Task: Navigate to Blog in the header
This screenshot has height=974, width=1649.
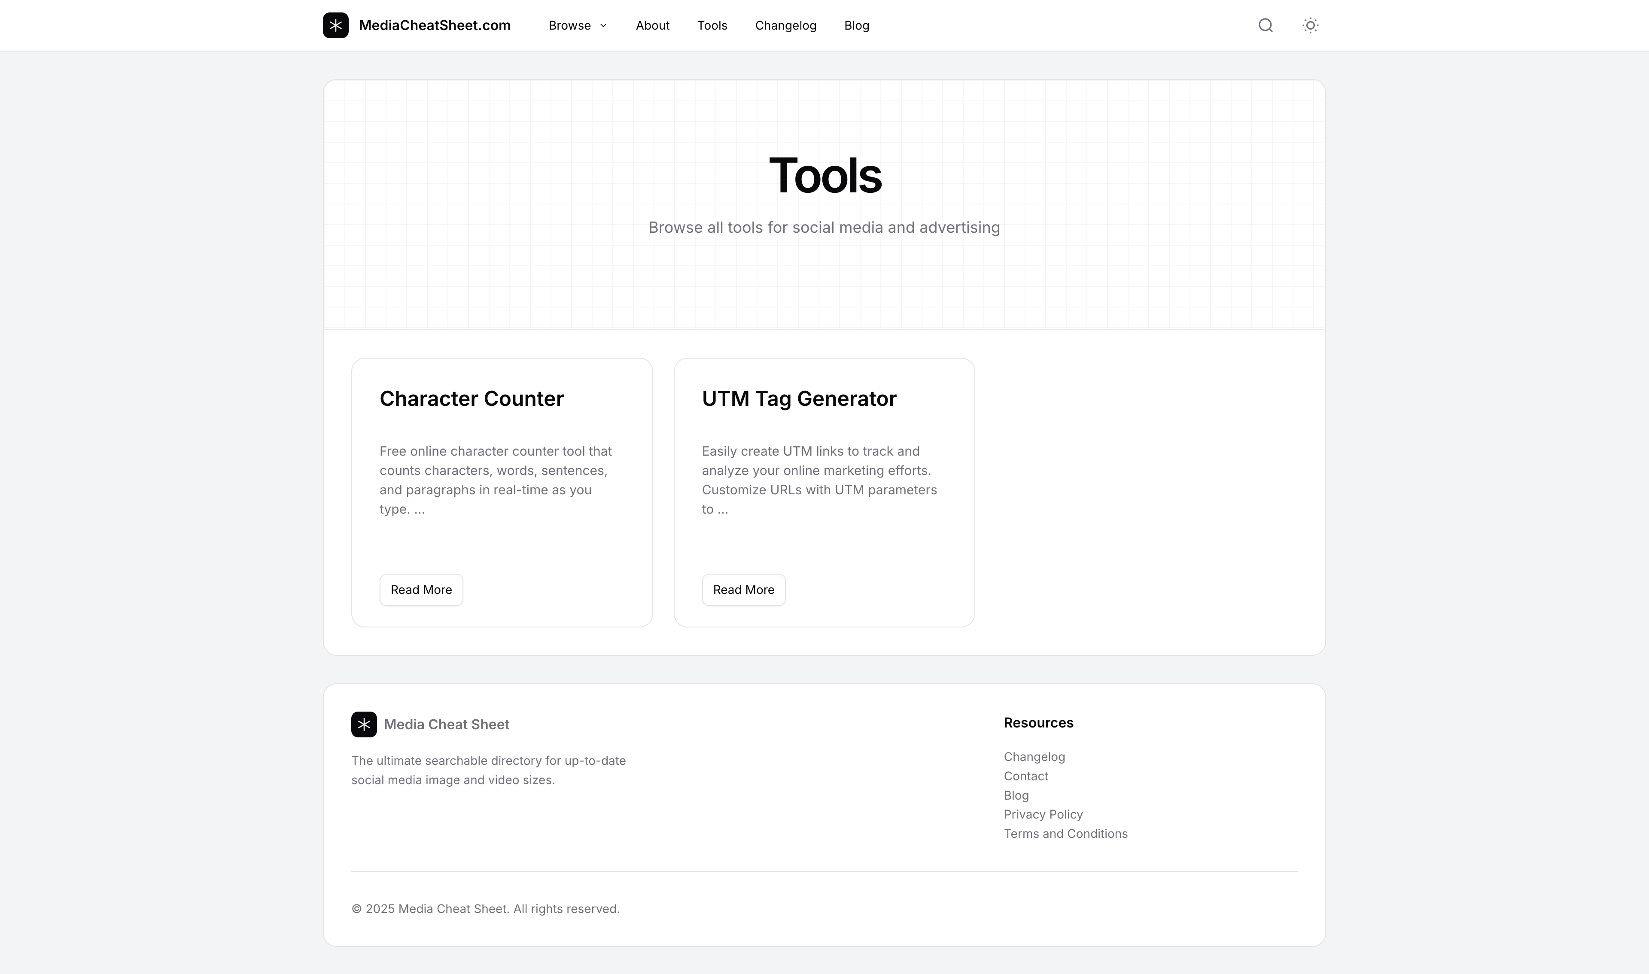Action: tap(856, 26)
